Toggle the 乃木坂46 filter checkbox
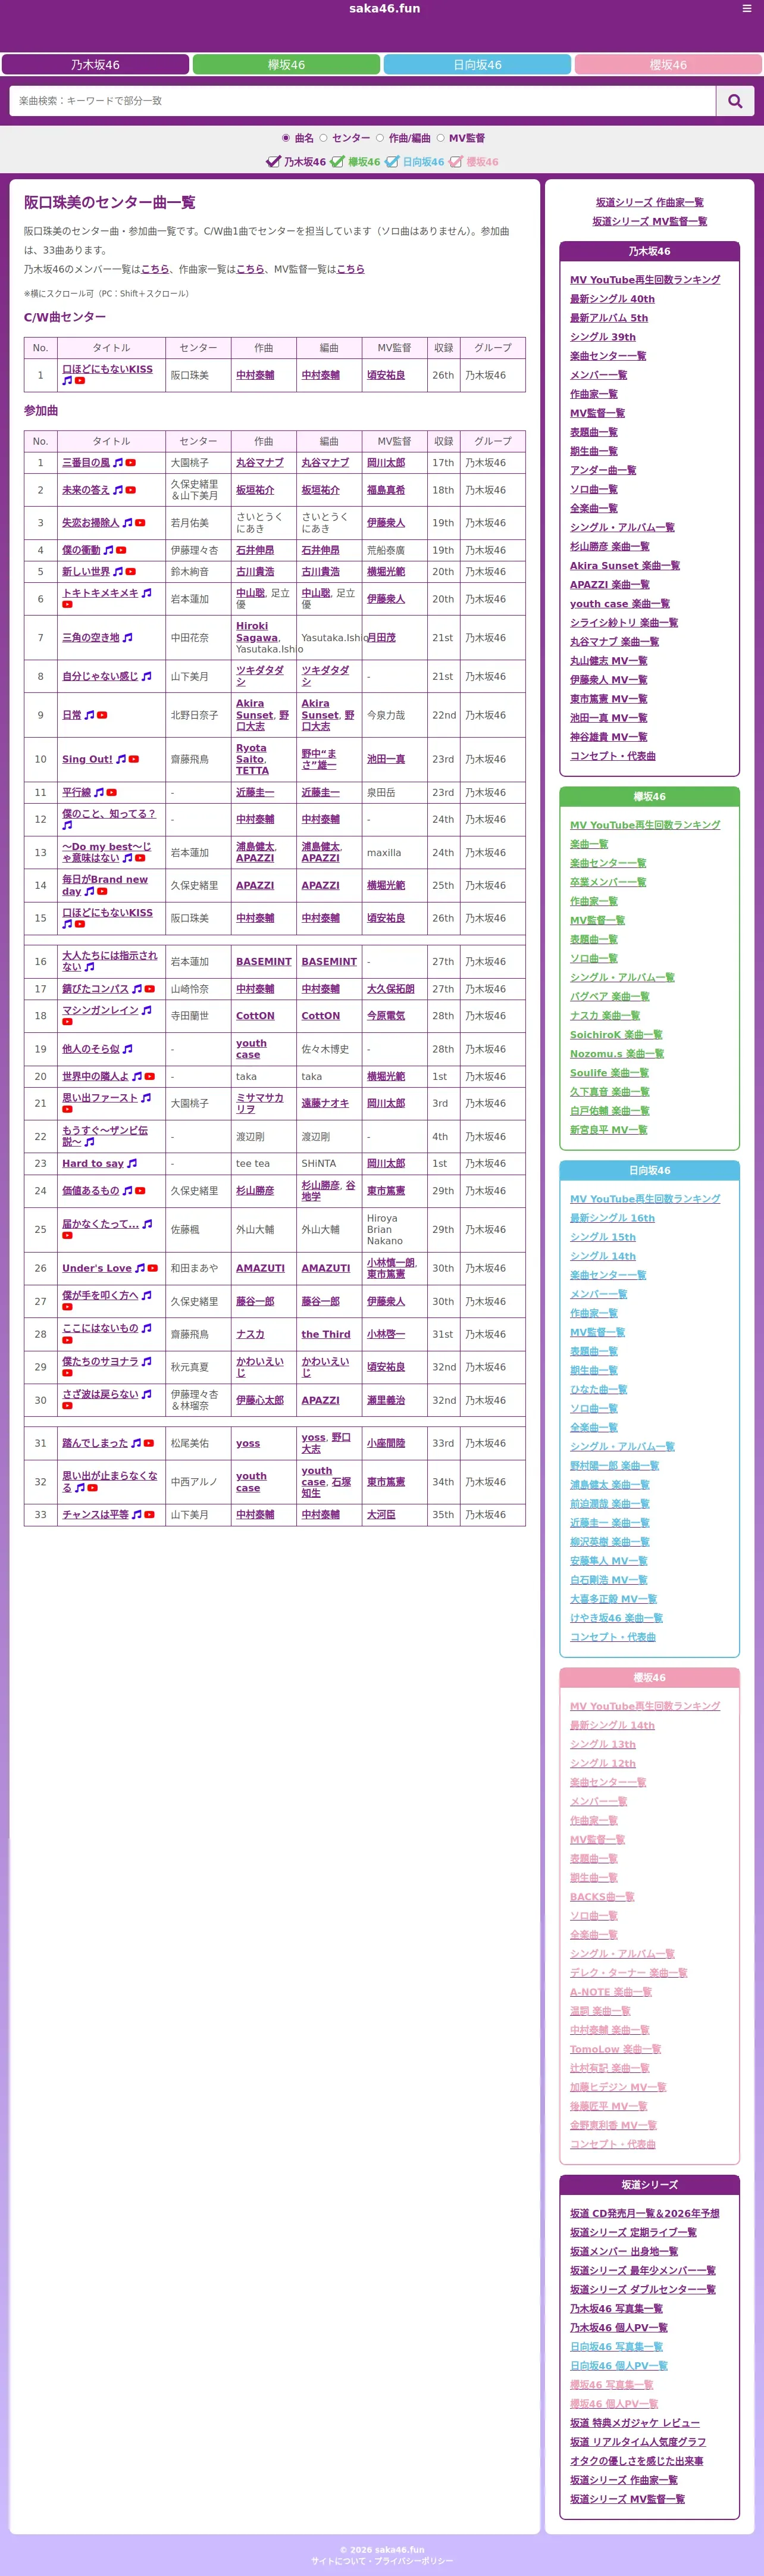Viewport: 764px width, 2576px height. [273, 162]
